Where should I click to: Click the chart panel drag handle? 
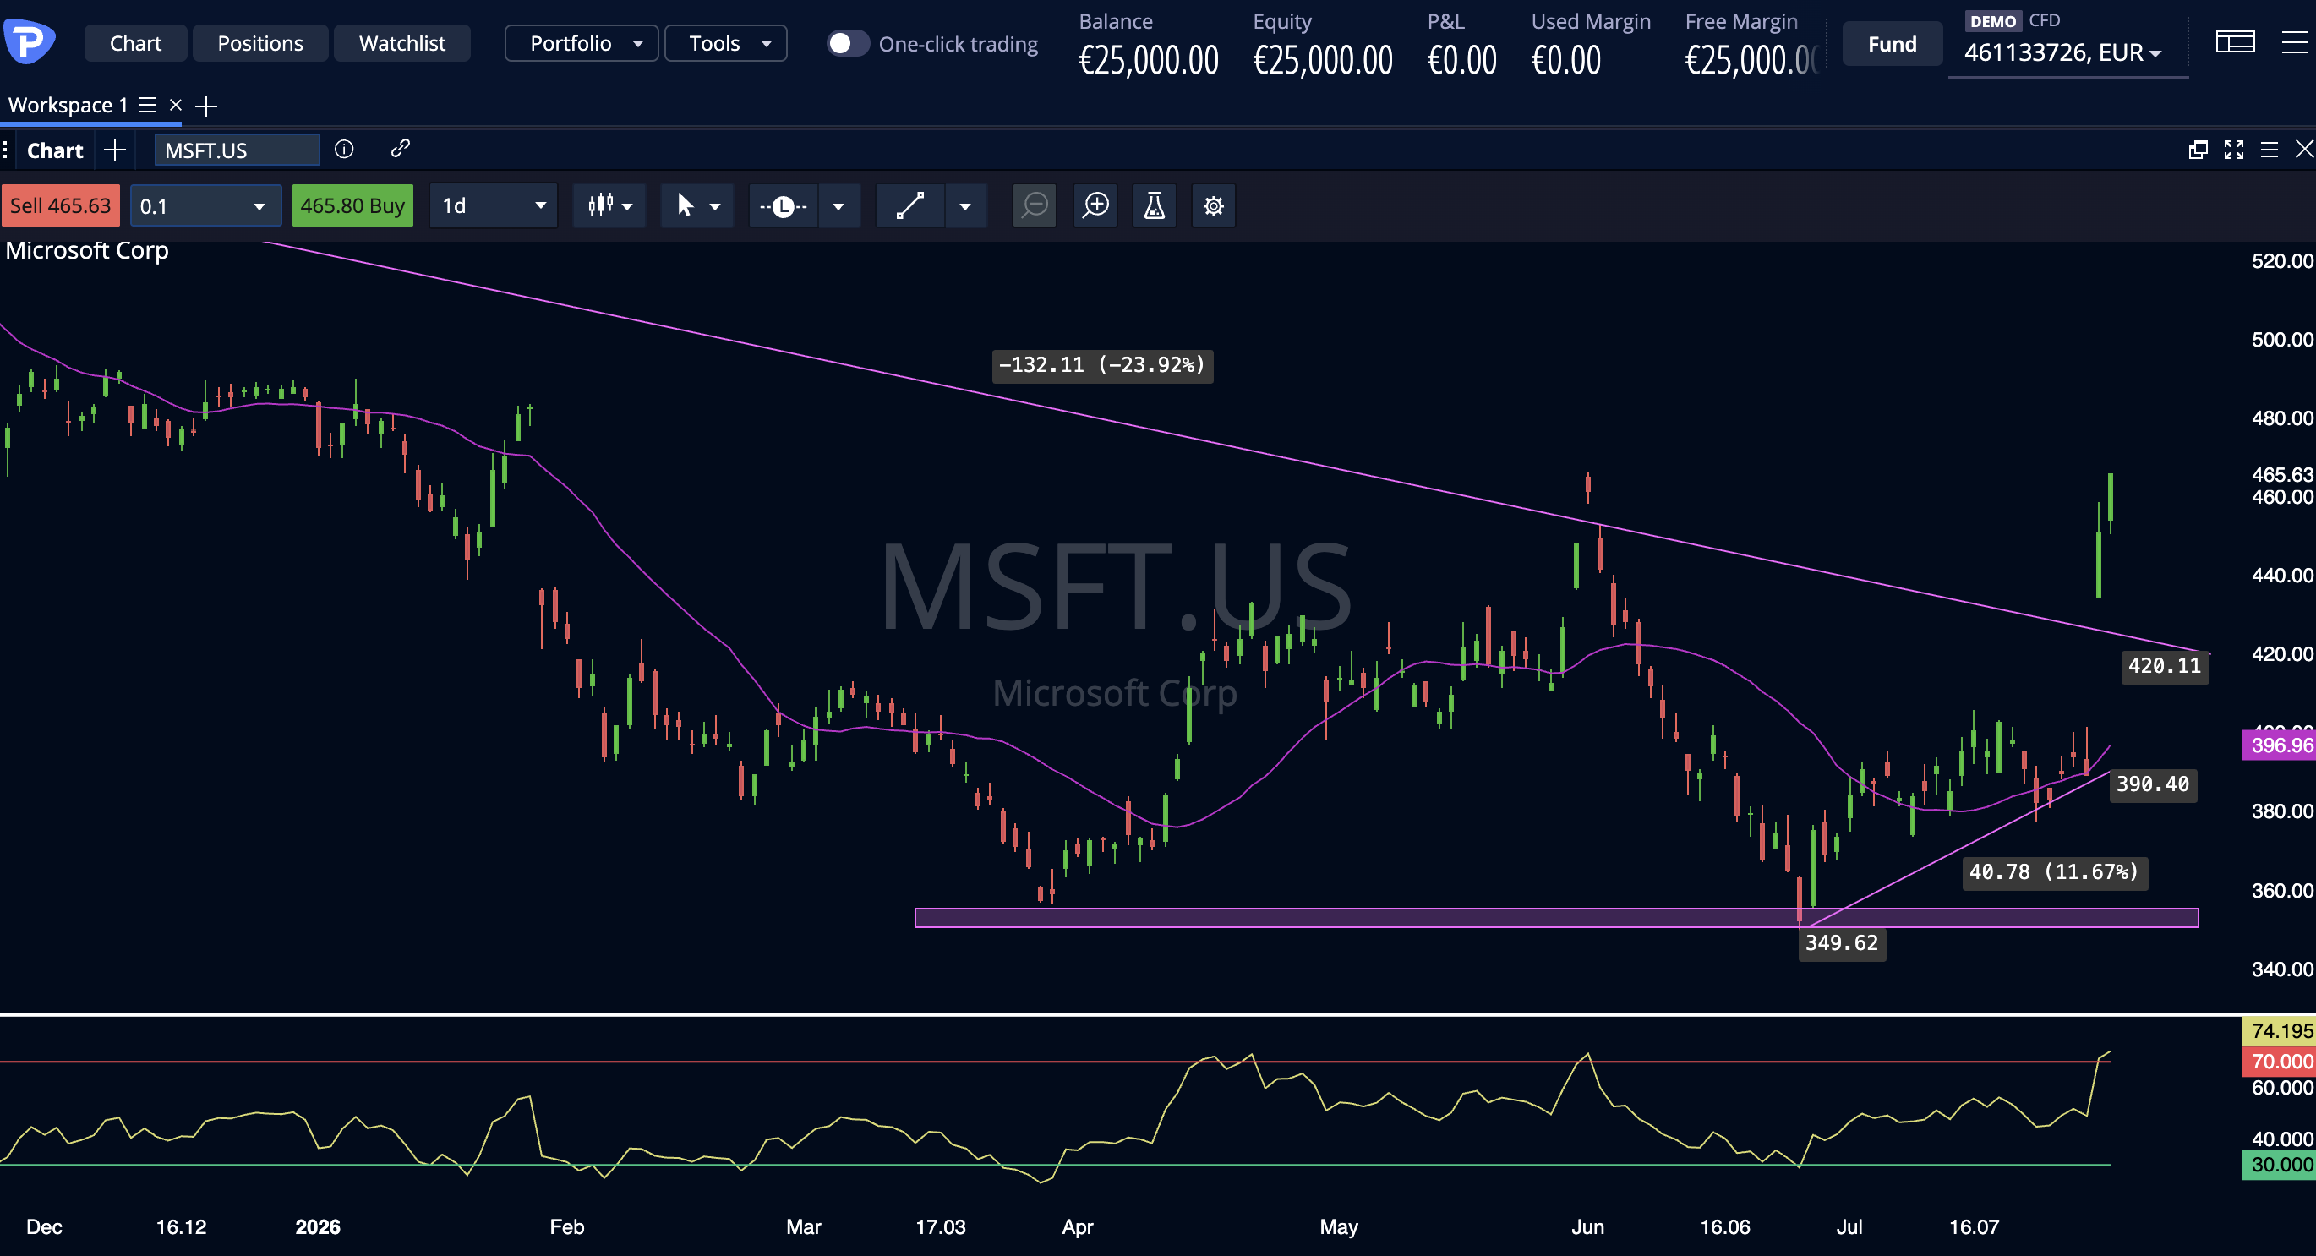[x=5, y=150]
